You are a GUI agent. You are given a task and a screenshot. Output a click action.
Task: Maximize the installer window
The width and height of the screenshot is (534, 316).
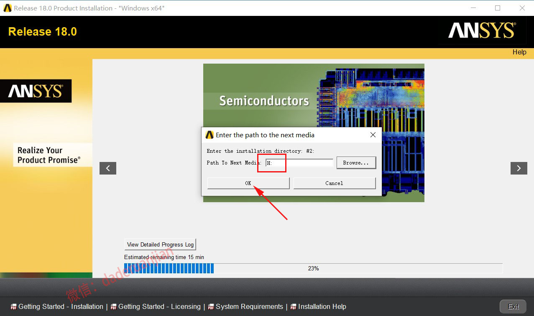[x=498, y=8]
